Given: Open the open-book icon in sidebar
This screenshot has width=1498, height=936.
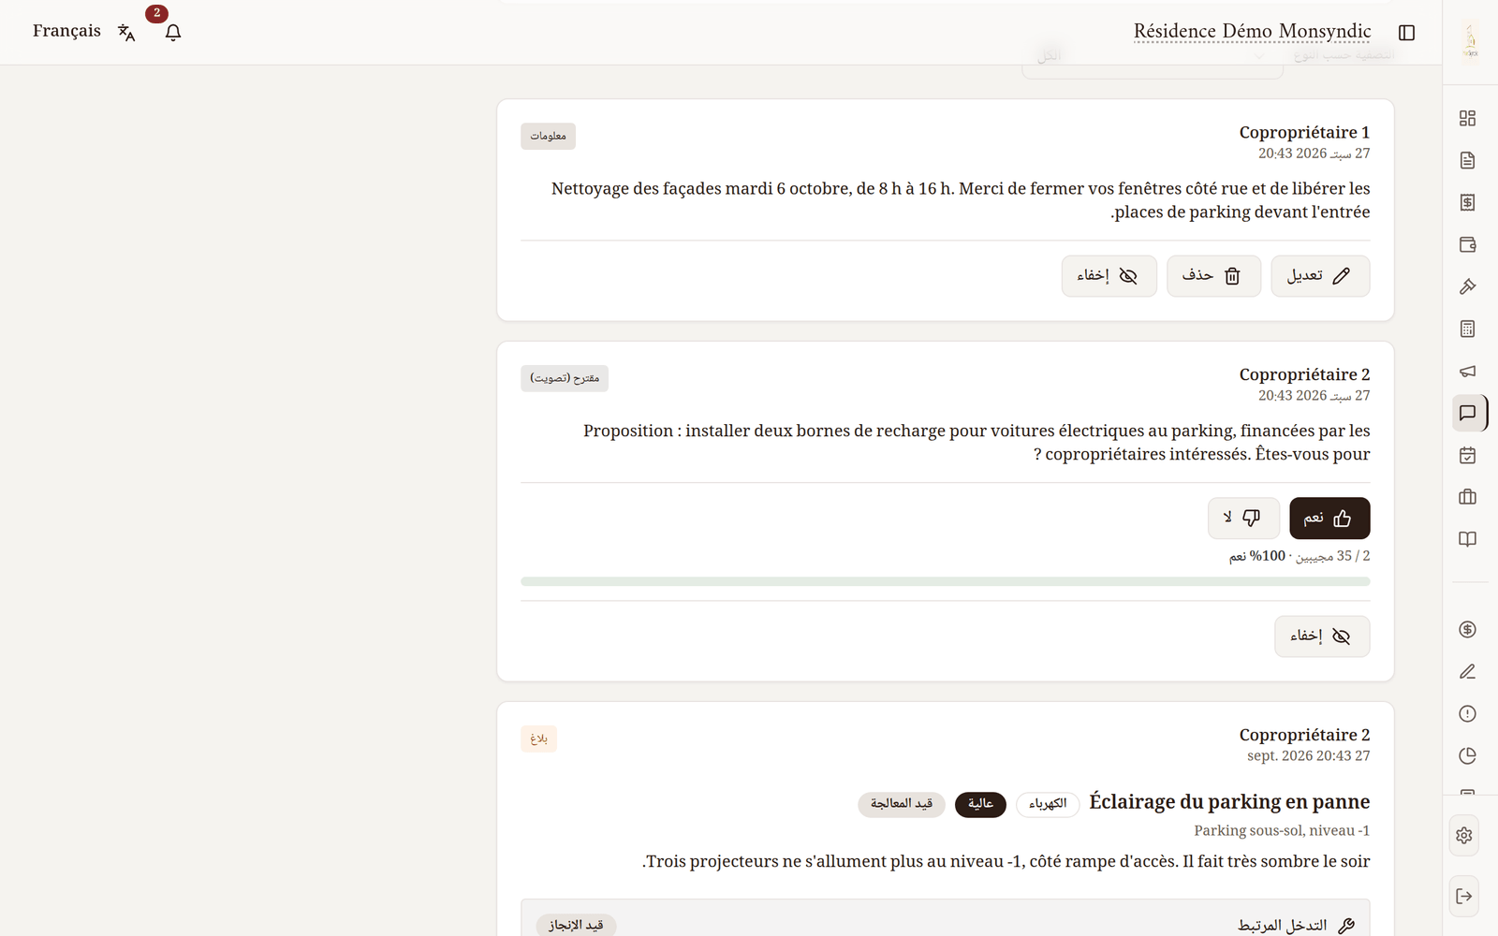Looking at the screenshot, I should tap(1467, 539).
